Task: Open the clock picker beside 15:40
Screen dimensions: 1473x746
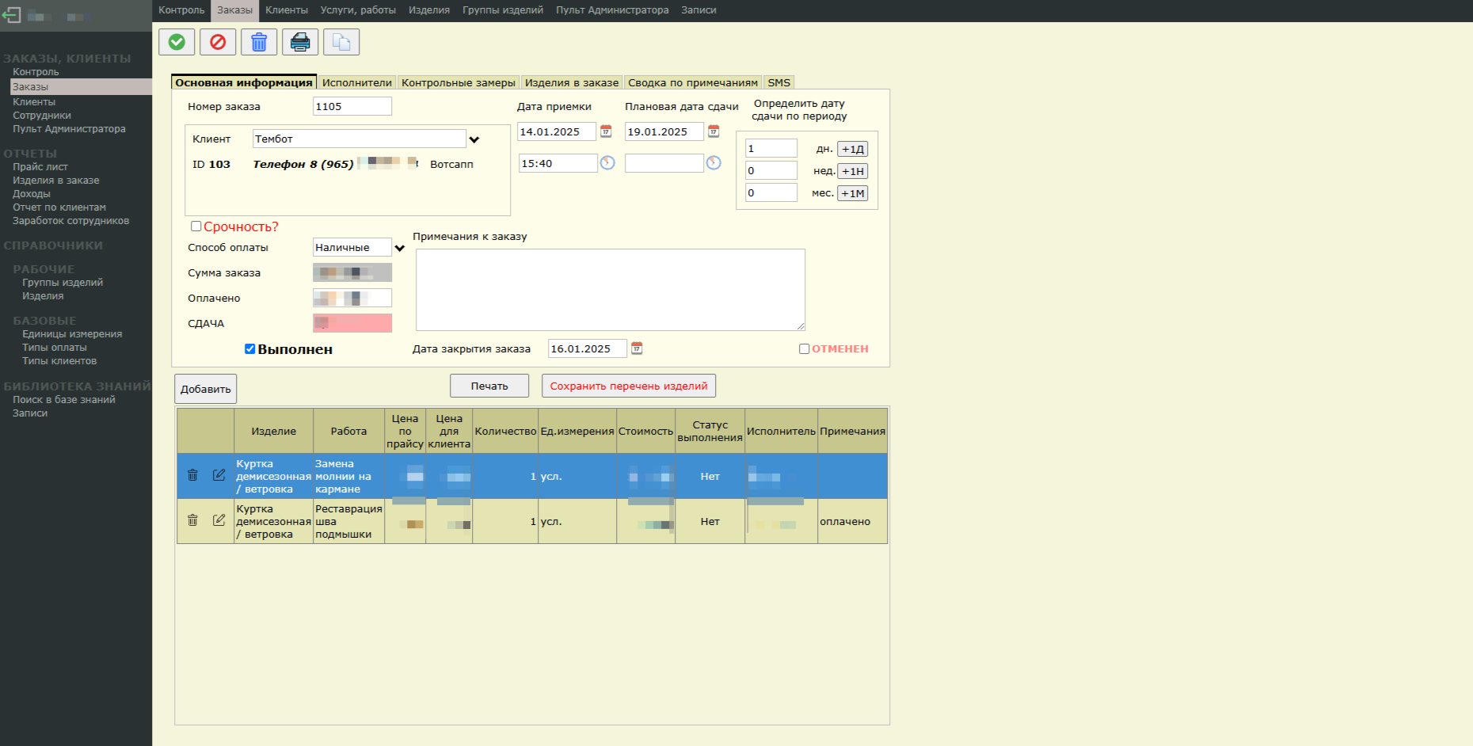Action: pos(607,163)
